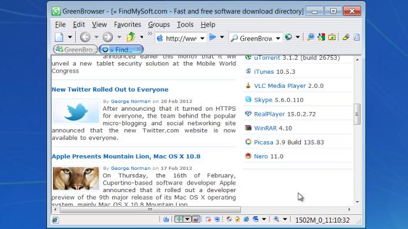This screenshot has width=408, height=229.
Task: Open the dropdown next to the Go arrow
Action: coord(222,38)
